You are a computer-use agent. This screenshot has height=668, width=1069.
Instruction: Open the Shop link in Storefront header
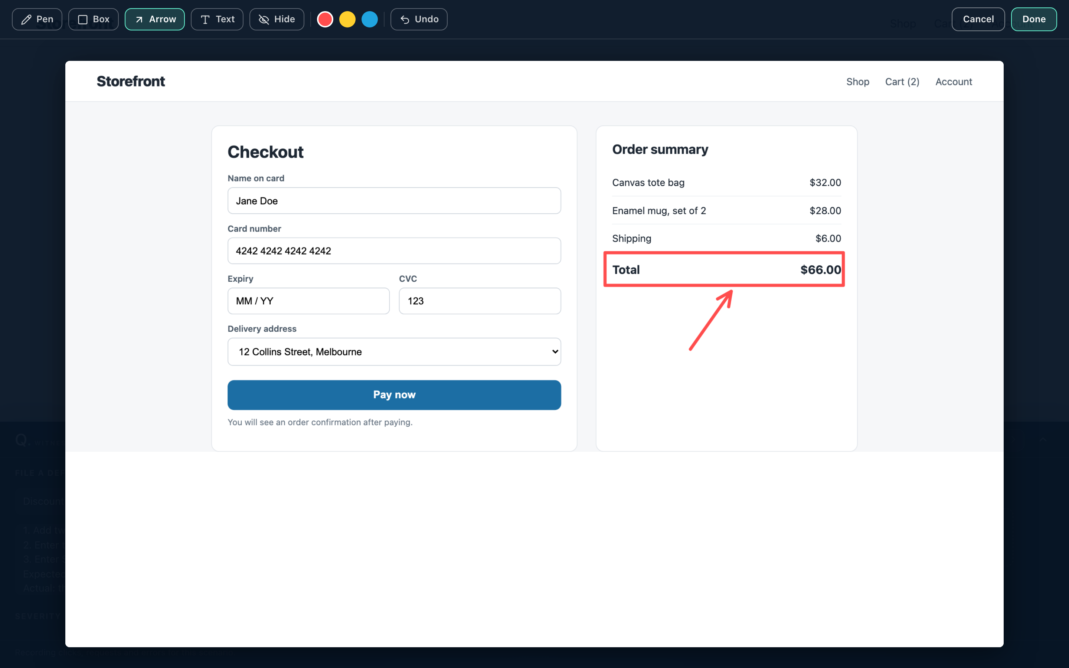[857, 82]
